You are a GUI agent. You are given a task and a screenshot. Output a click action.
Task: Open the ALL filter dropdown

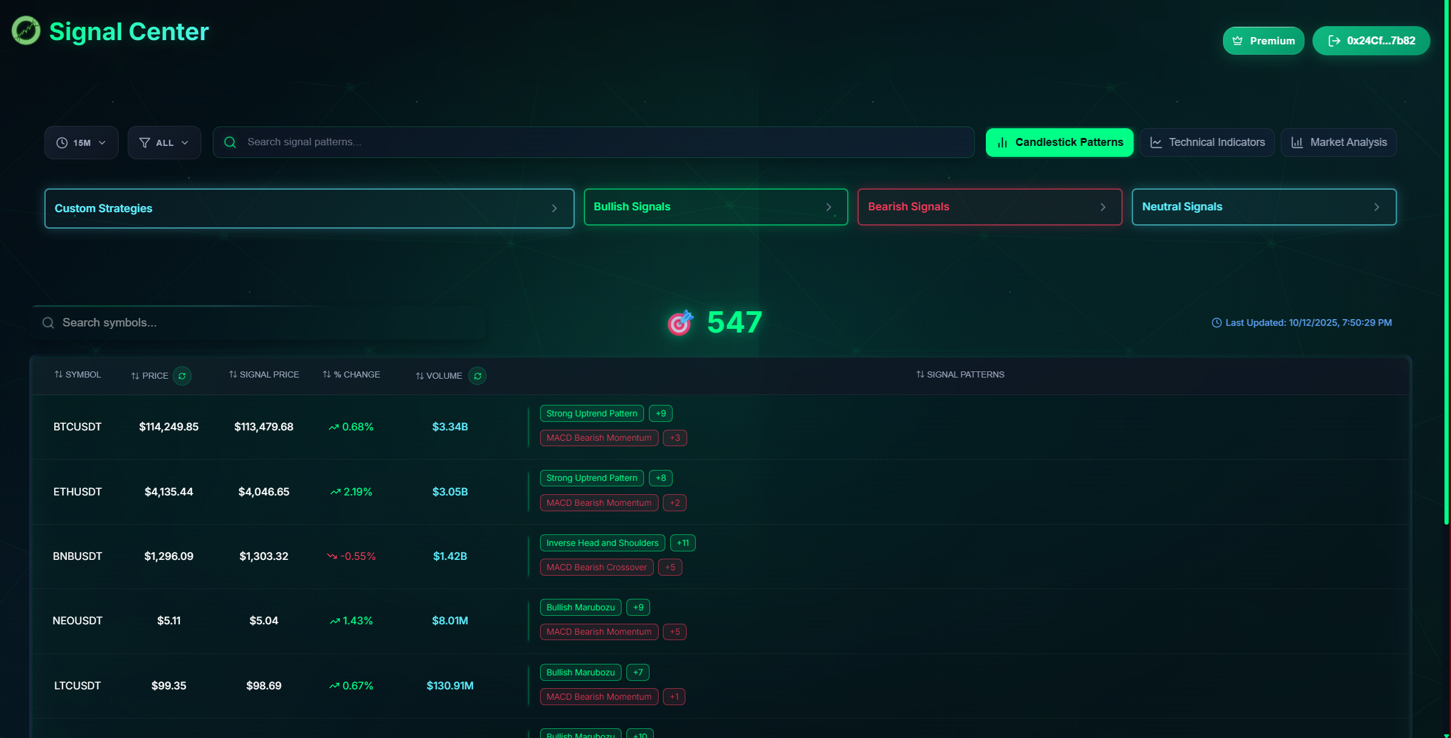(164, 142)
